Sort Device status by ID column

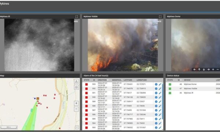[x=179, y=80]
